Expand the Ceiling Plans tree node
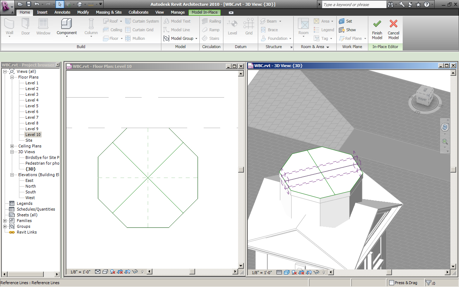The image size is (459, 287). (x=12, y=146)
